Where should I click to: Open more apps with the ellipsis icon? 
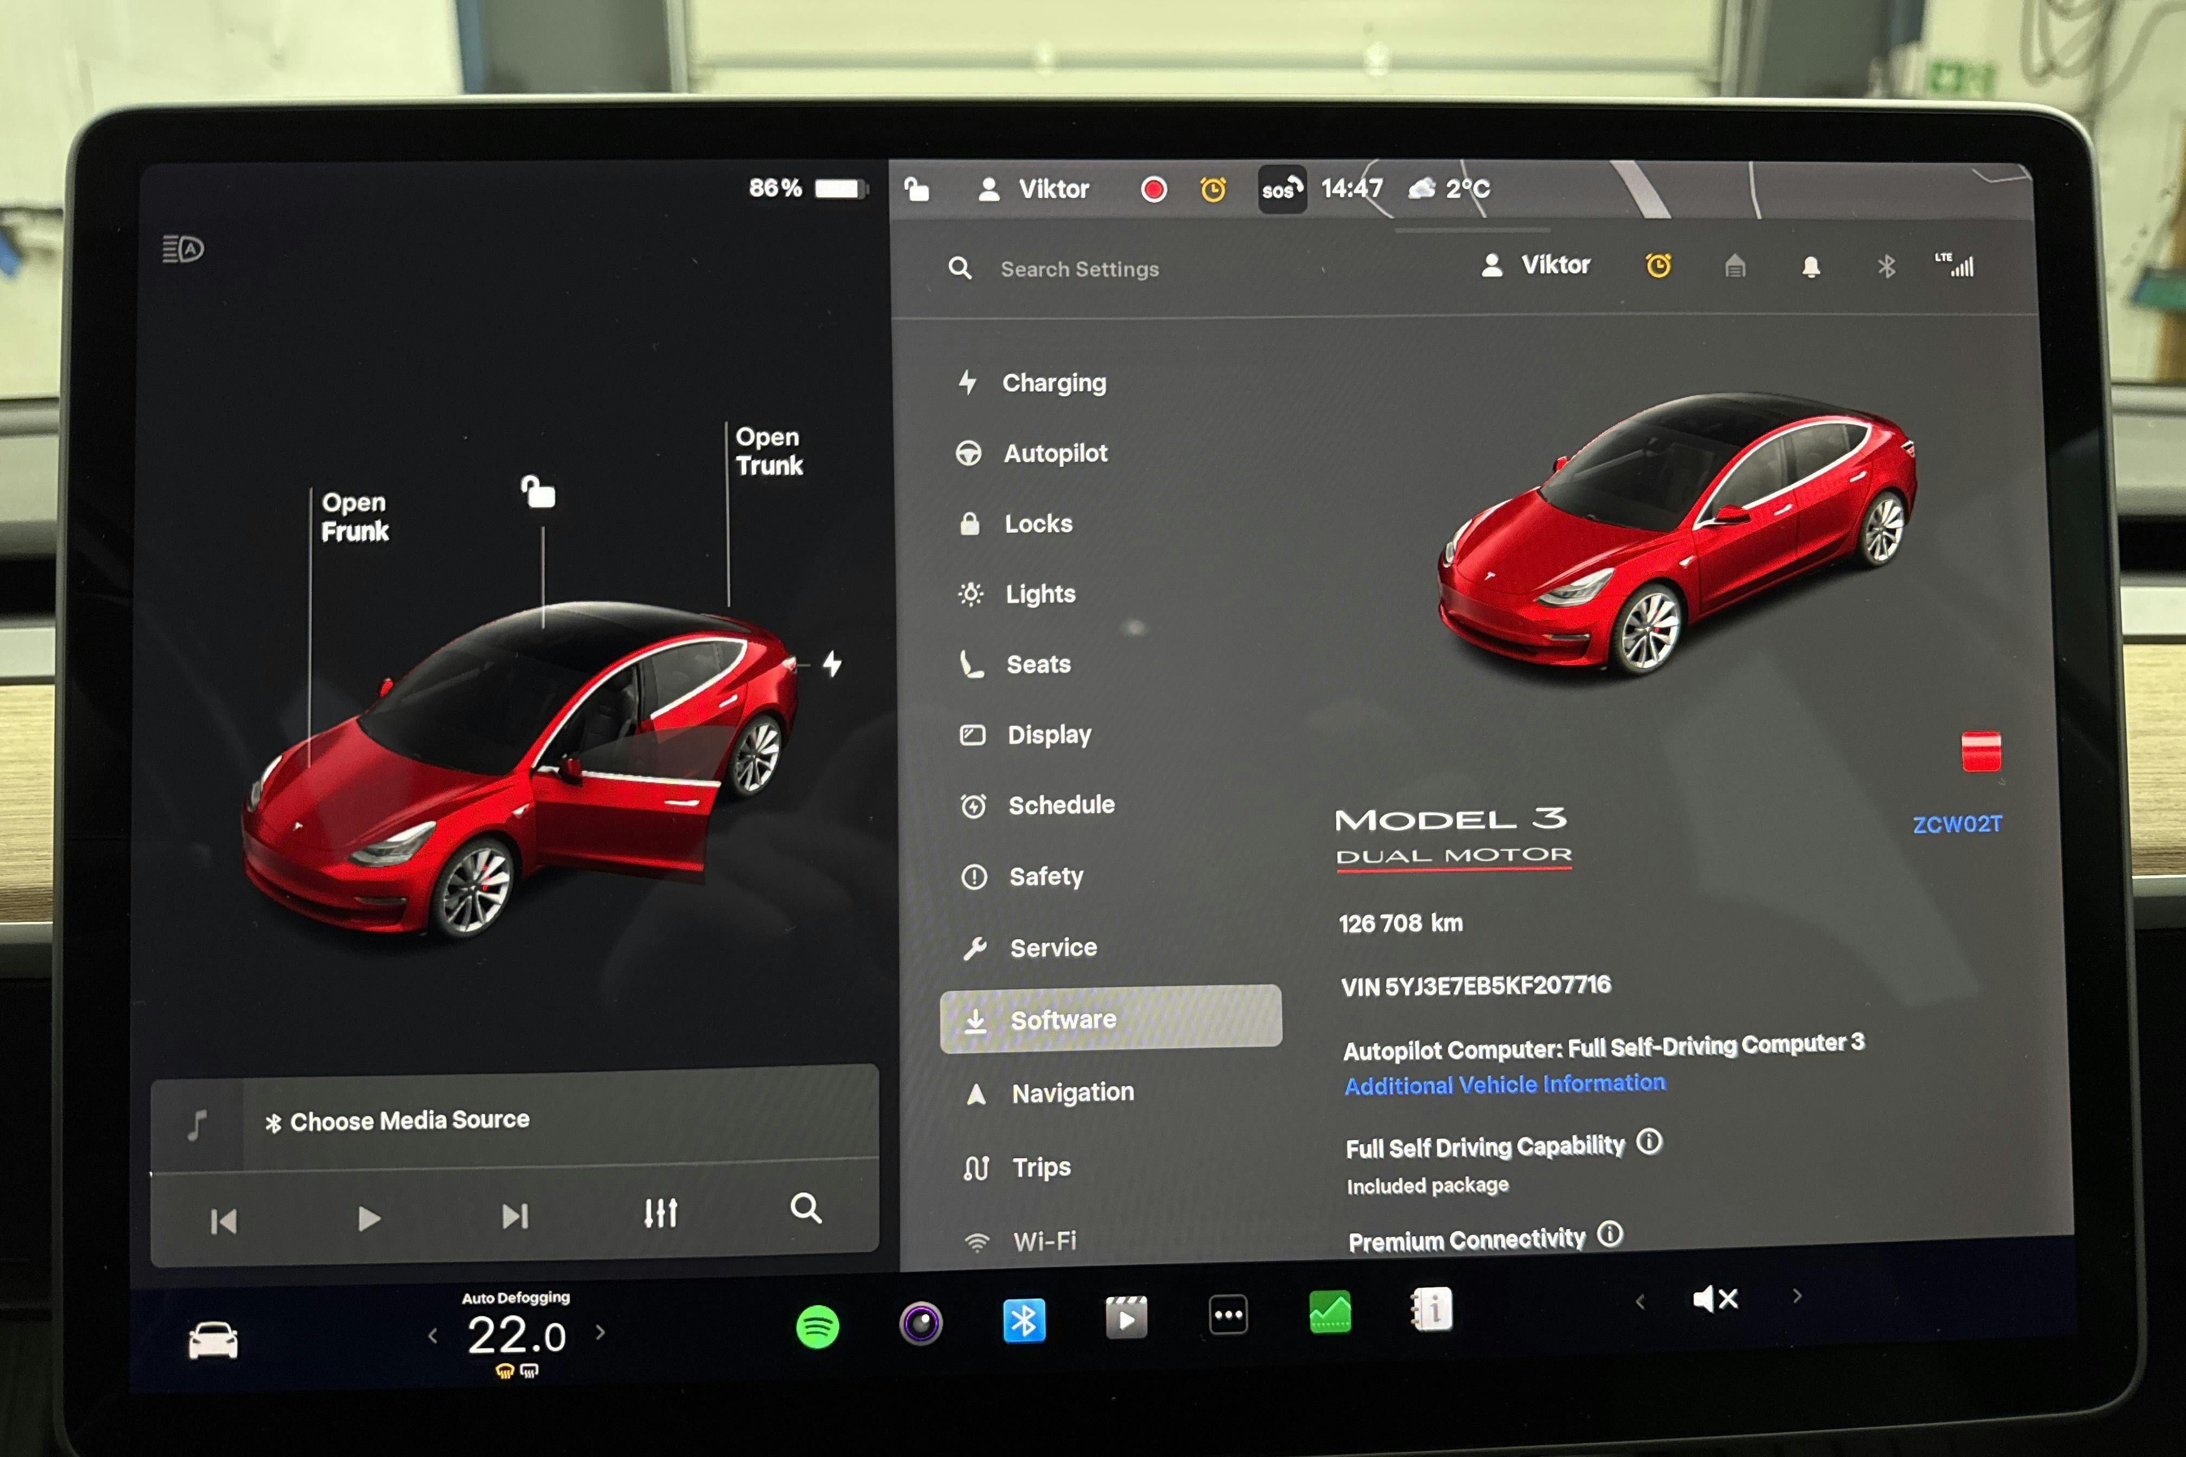tap(1228, 1316)
